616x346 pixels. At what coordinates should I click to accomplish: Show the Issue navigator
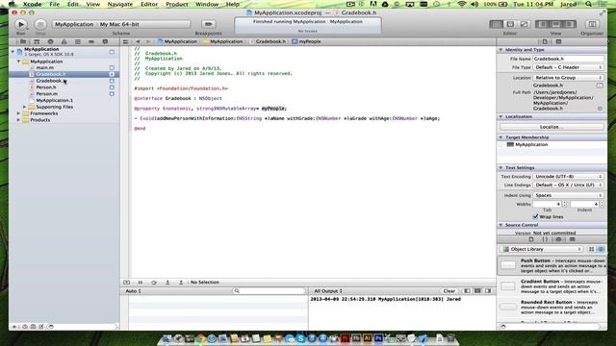pos(64,41)
